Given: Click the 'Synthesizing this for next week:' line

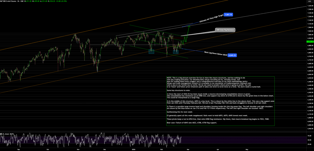Looking at the screenshot, I should [x=179, y=111].
